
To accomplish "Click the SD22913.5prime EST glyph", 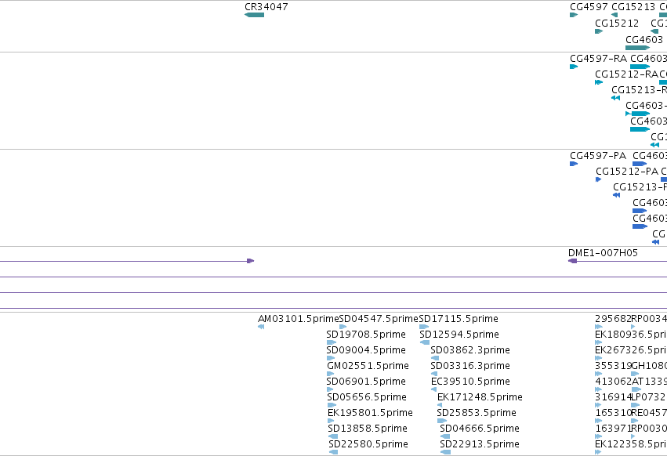I will pyautogui.click(x=445, y=452).
